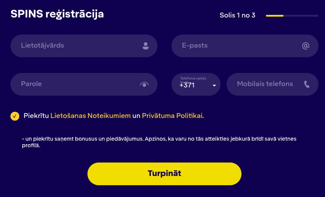Click the Turpināt button
Screen dimensions: 325x197
[164, 173]
